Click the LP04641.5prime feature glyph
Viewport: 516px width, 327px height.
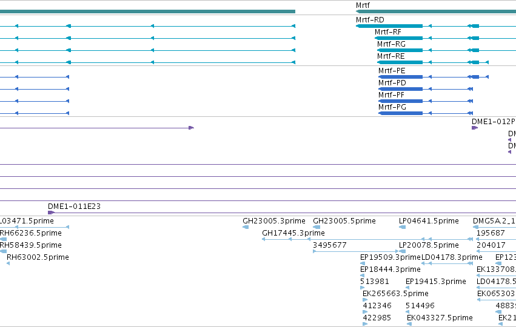click(402, 227)
